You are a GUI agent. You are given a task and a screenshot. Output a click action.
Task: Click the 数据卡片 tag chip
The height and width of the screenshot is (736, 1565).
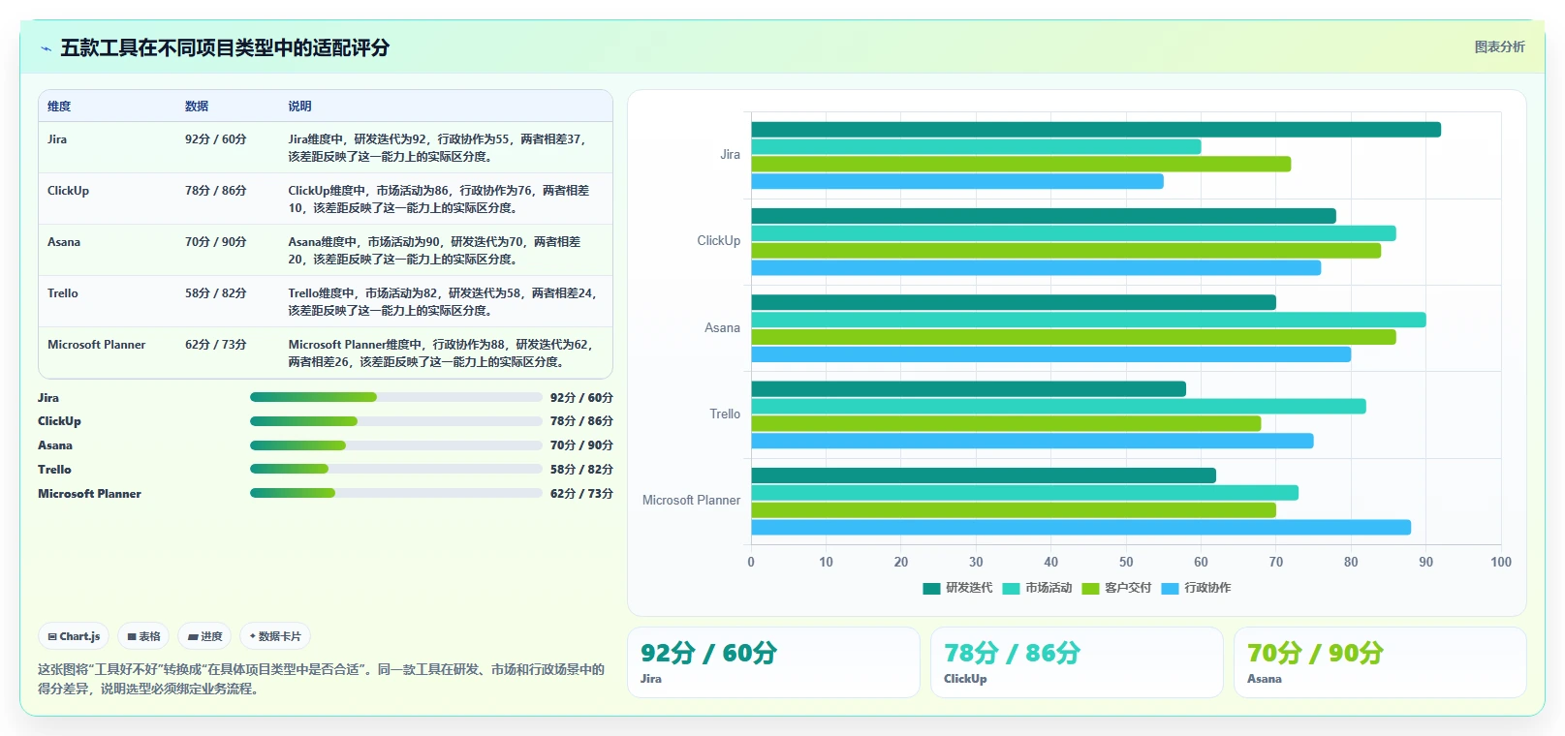(x=275, y=636)
